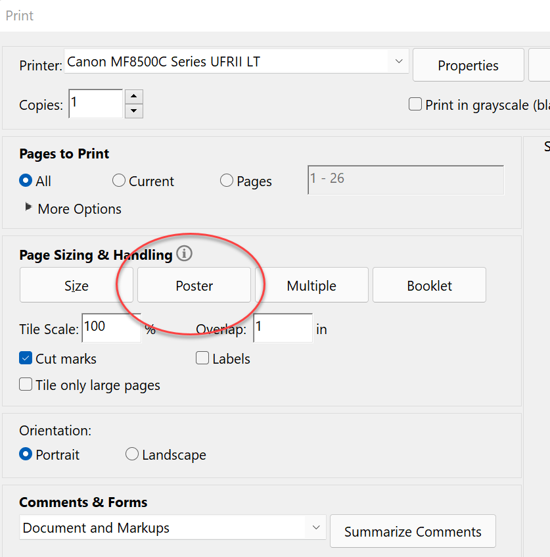The width and height of the screenshot is (550, 557).
Task: Disable Cut marks
Action: pos(24,358)
